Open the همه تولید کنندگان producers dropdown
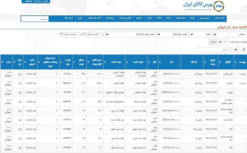 tap(130, 34)
